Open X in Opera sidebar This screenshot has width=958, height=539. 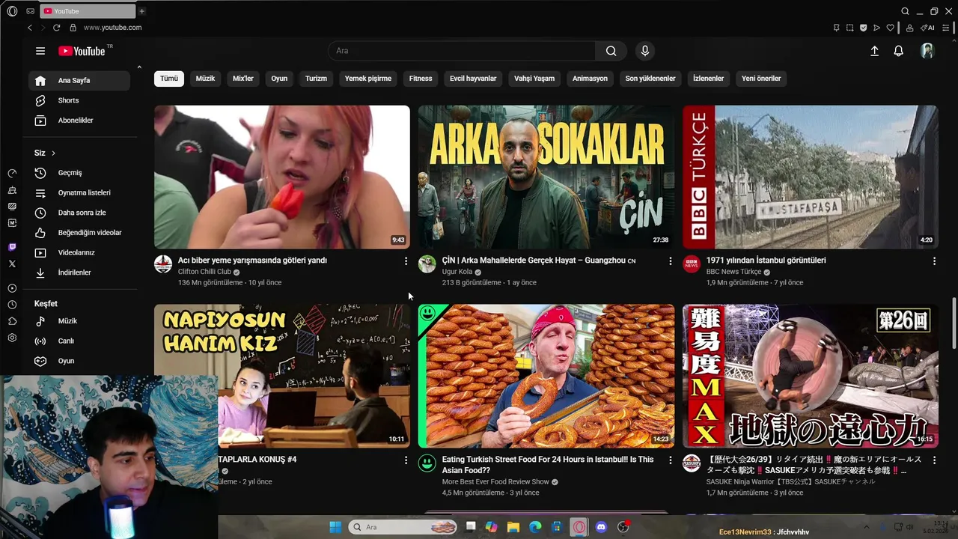12,264
